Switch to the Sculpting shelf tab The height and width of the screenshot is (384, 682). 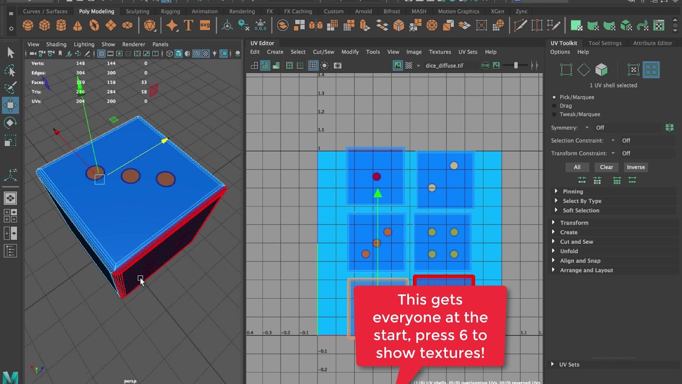[x=137, y=11]
